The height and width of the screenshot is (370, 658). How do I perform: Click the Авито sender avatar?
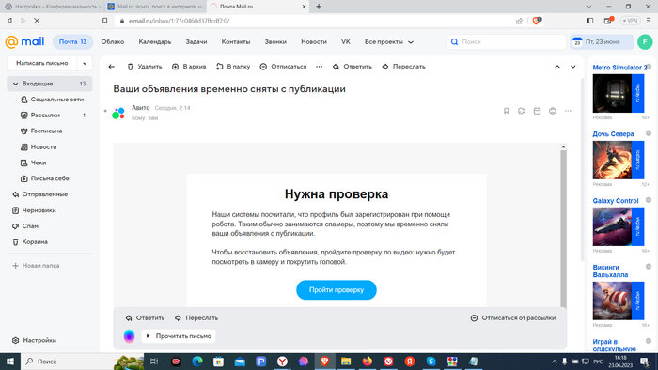coord(118,113)
